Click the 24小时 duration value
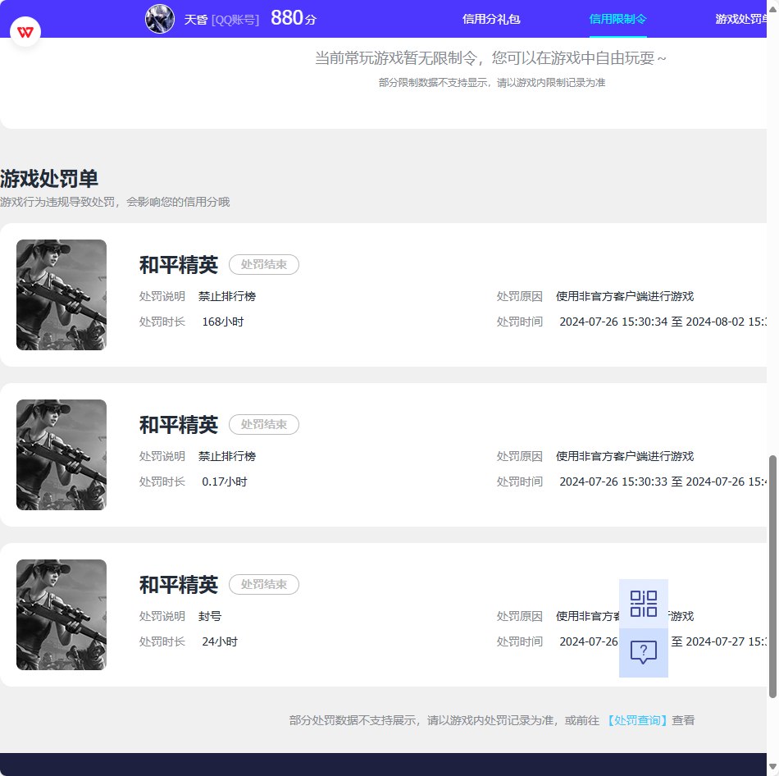Screen dimensions: 779x776 (x=220, y=641)
